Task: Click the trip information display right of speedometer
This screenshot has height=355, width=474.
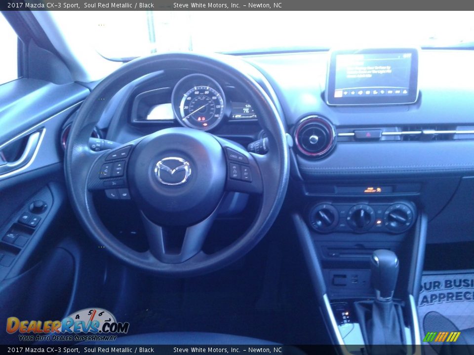Action: pos(243,111)
